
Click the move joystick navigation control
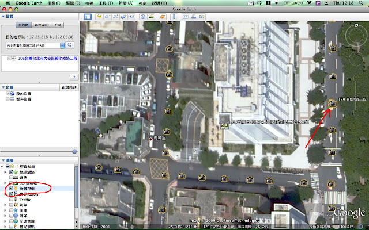(x=356, y=59)
